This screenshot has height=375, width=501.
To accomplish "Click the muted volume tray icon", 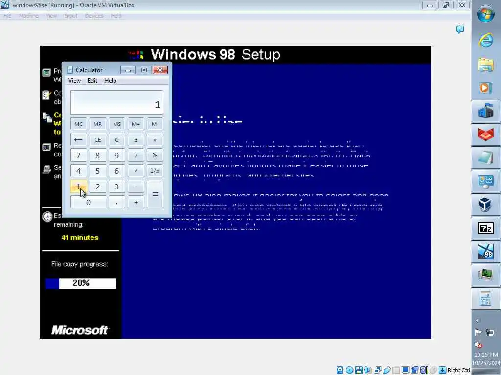I will [x=478, y=344].
